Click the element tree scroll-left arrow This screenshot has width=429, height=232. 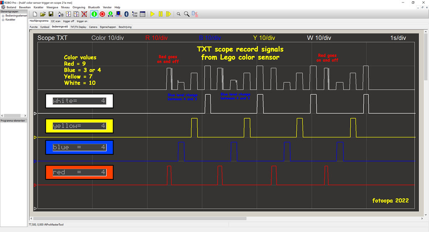2,116
